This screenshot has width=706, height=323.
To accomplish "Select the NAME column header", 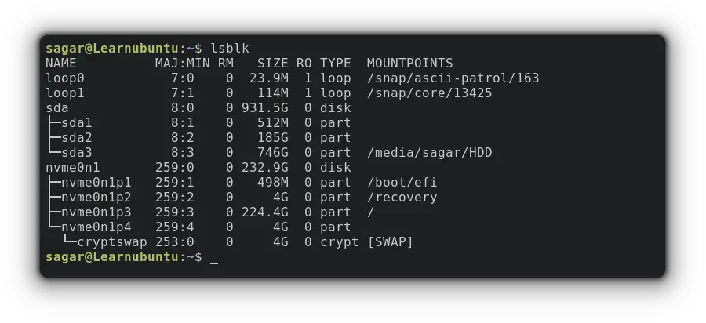I will point(61,63).
